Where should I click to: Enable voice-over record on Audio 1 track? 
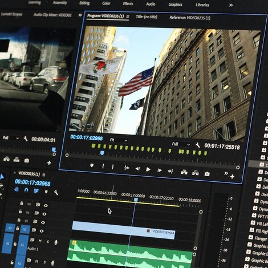click(x=56, y=242)
